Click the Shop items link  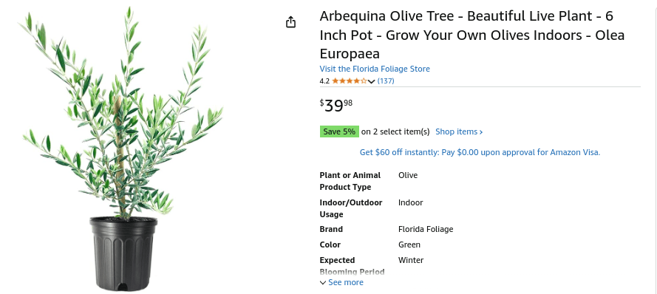(x=459, y=131)
